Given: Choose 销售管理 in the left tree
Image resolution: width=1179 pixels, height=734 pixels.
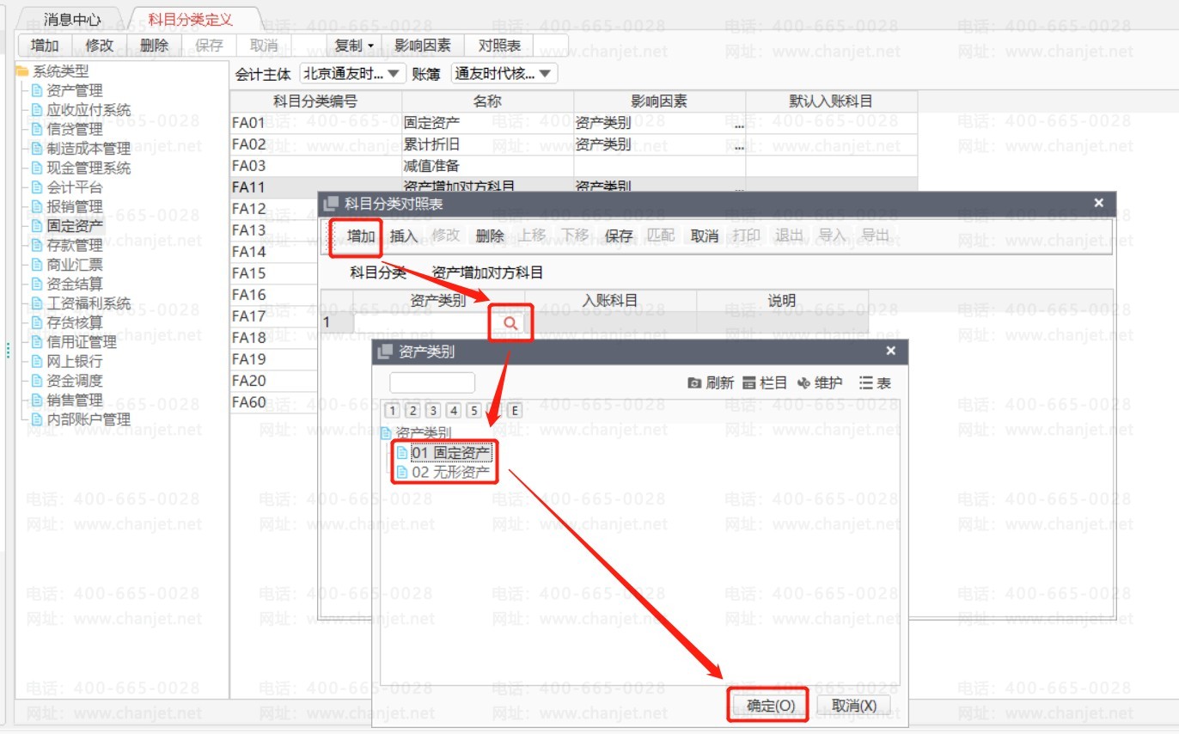Looking at the screenshot, I should coord(74,400).
